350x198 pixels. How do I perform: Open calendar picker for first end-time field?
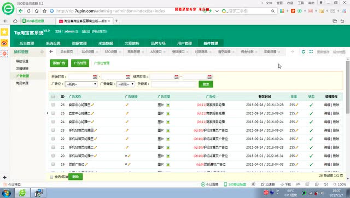coord(177,77)
